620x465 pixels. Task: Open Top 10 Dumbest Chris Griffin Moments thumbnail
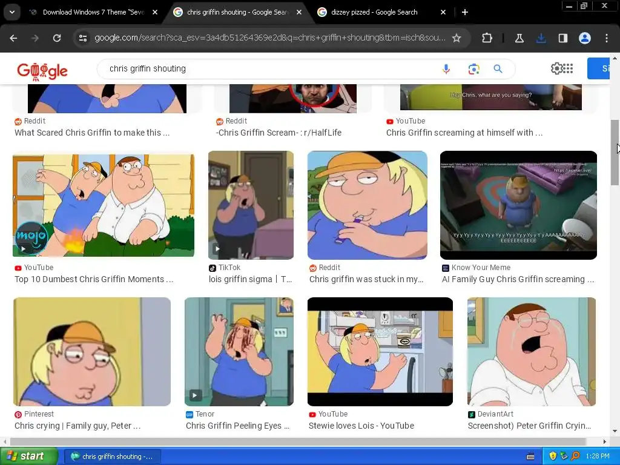click(x=103, y=205)
